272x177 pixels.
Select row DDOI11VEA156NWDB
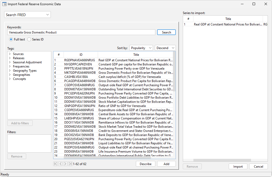click(113, 122)
